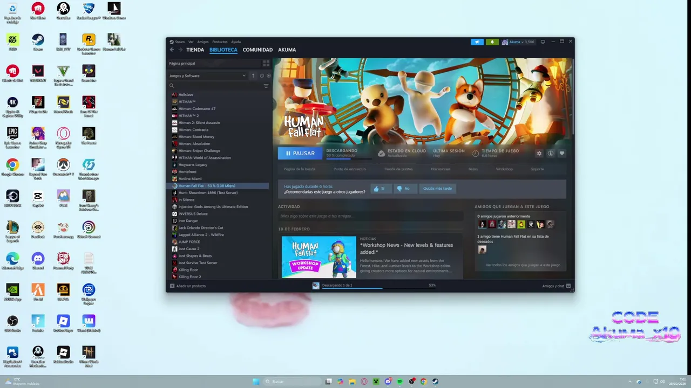691x388 pixels.
Task: Open Google Chrome desktop shortcut
Action: 12,167
